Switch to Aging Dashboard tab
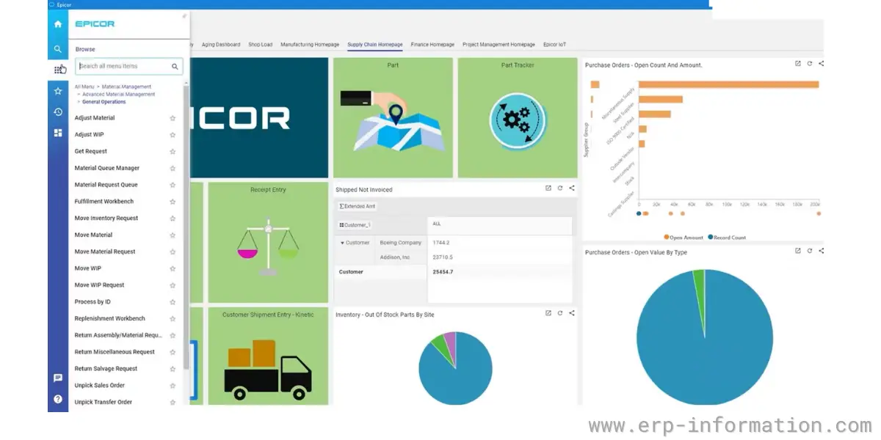Viewport: 881px width, 440px height. (221, 45)
